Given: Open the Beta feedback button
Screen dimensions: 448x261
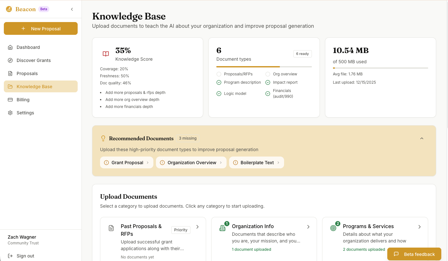Looking at the screenshot, I should [x=414, y=254].
